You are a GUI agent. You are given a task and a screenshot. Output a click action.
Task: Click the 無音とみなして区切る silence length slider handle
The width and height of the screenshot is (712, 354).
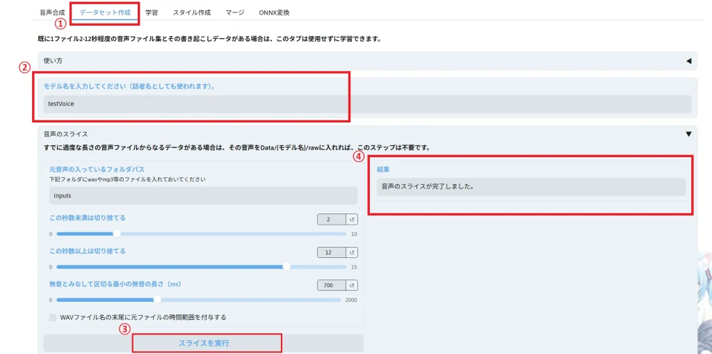[x=158, y=299]
